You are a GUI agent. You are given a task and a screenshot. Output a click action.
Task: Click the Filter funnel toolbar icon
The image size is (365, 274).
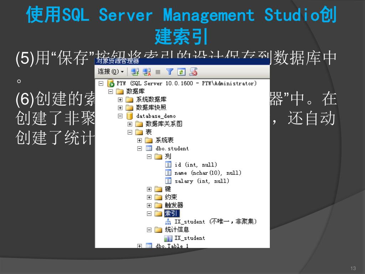[x=170, y=72]
